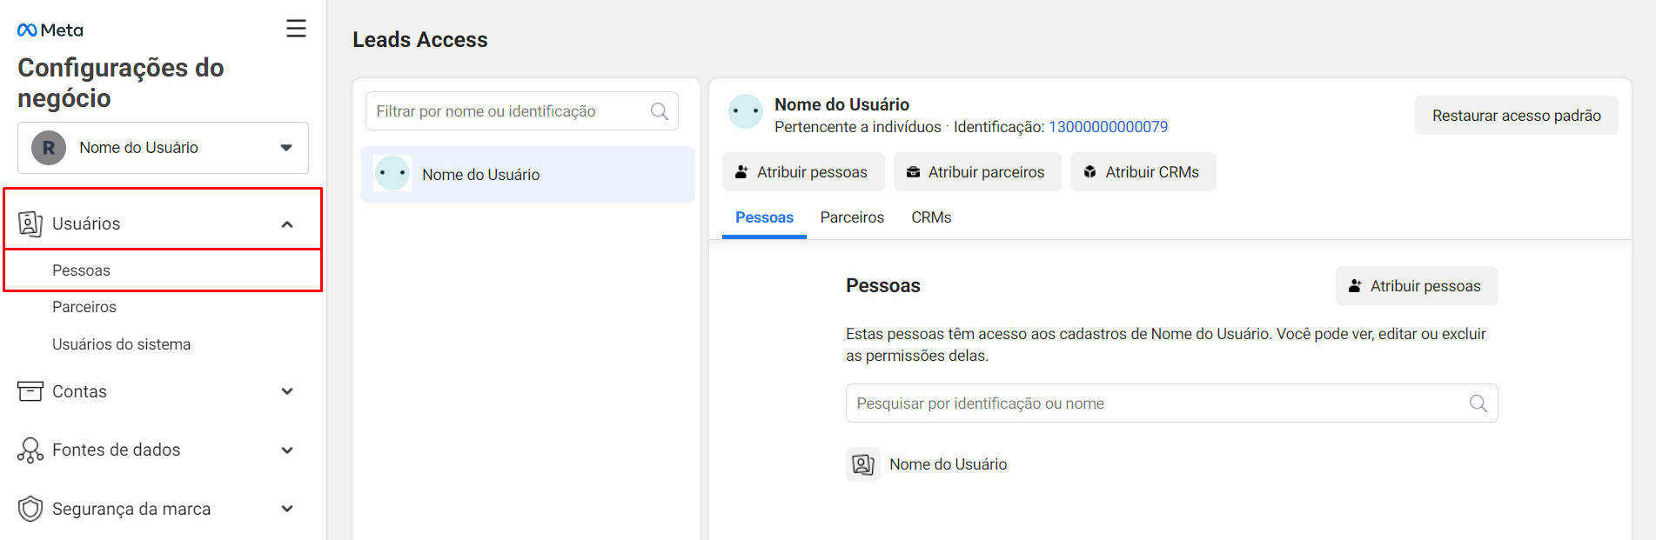1656x540 pixels.
Task: Click the Usuários sidebar icon
Action: (30, 223)
